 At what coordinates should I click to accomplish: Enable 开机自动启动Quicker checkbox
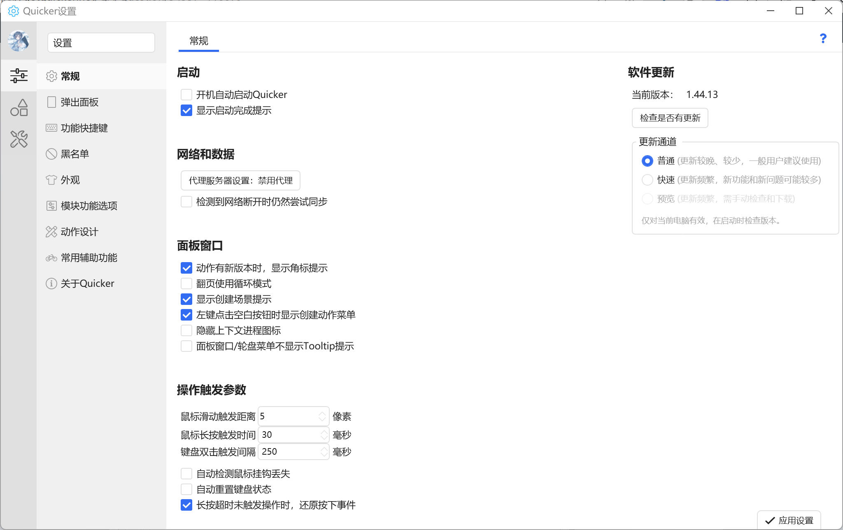(186, 95)
